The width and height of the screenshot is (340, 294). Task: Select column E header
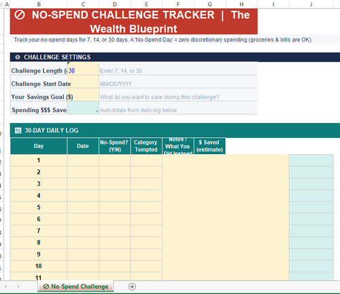coord(146,4)
